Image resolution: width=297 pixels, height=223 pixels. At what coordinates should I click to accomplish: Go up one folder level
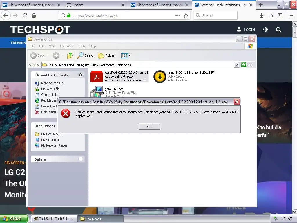tap(70, 55)
